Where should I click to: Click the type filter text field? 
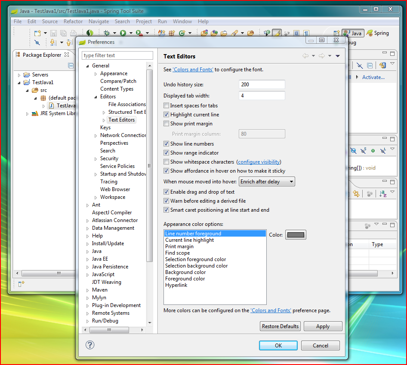pyautogui.click(x=117, y=55)
